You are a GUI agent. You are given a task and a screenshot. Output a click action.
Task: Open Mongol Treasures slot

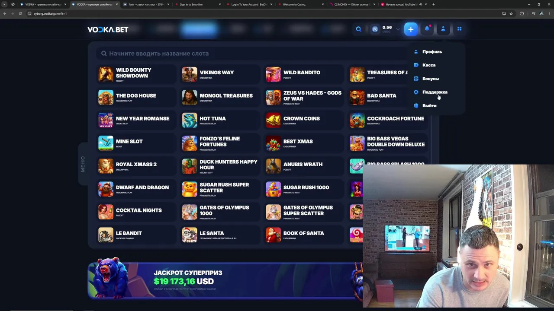(x=220, y=97)
